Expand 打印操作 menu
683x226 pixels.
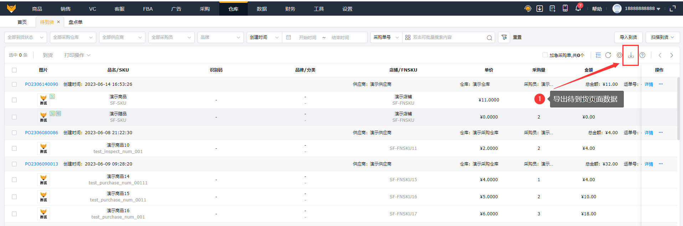click(x=77, y=55)
